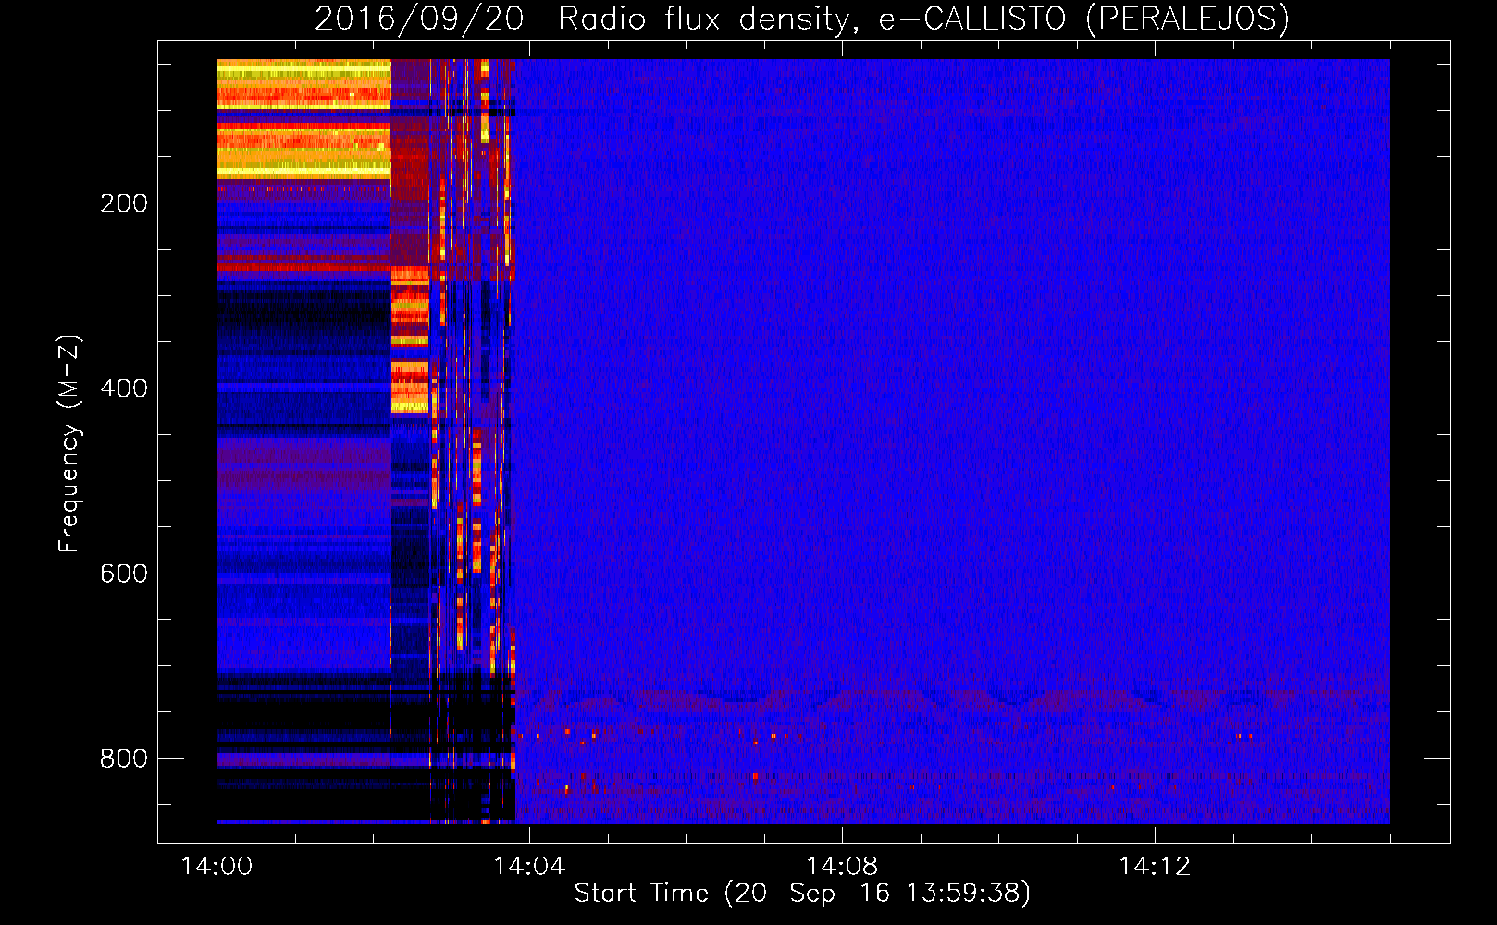Click the '200' frequency axis label
Screen dimensions: 1497x925
(x=124, y=203)
